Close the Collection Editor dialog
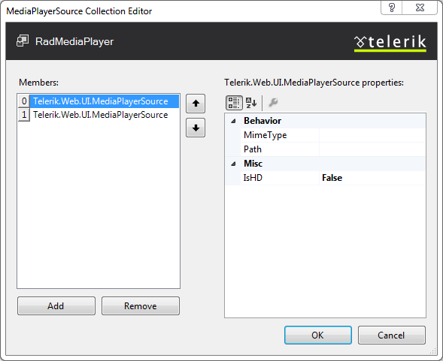443x361 pixels. click(x=420, y=8)
